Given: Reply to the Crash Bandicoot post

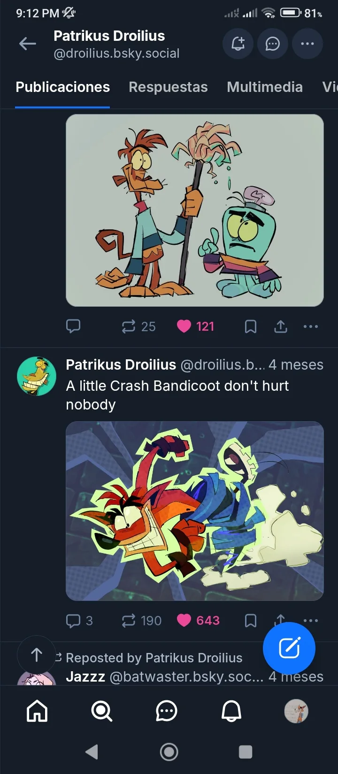Looking at the screenshot, I should 74,621.
